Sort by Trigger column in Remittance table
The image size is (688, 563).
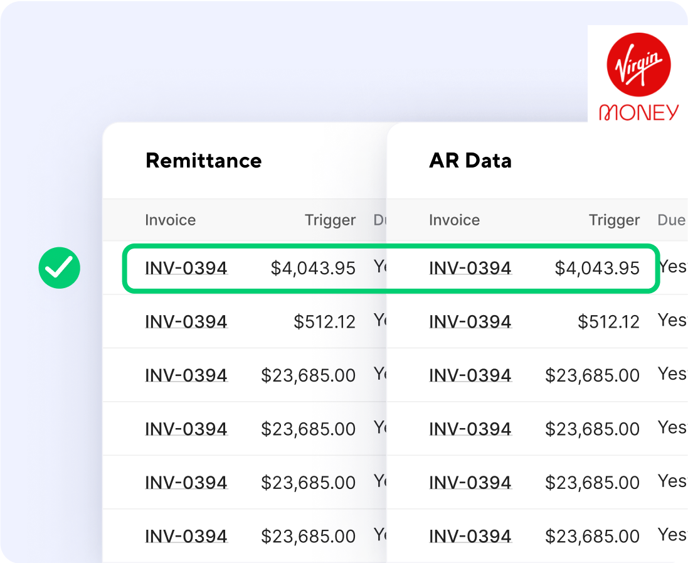coord(330,220)
